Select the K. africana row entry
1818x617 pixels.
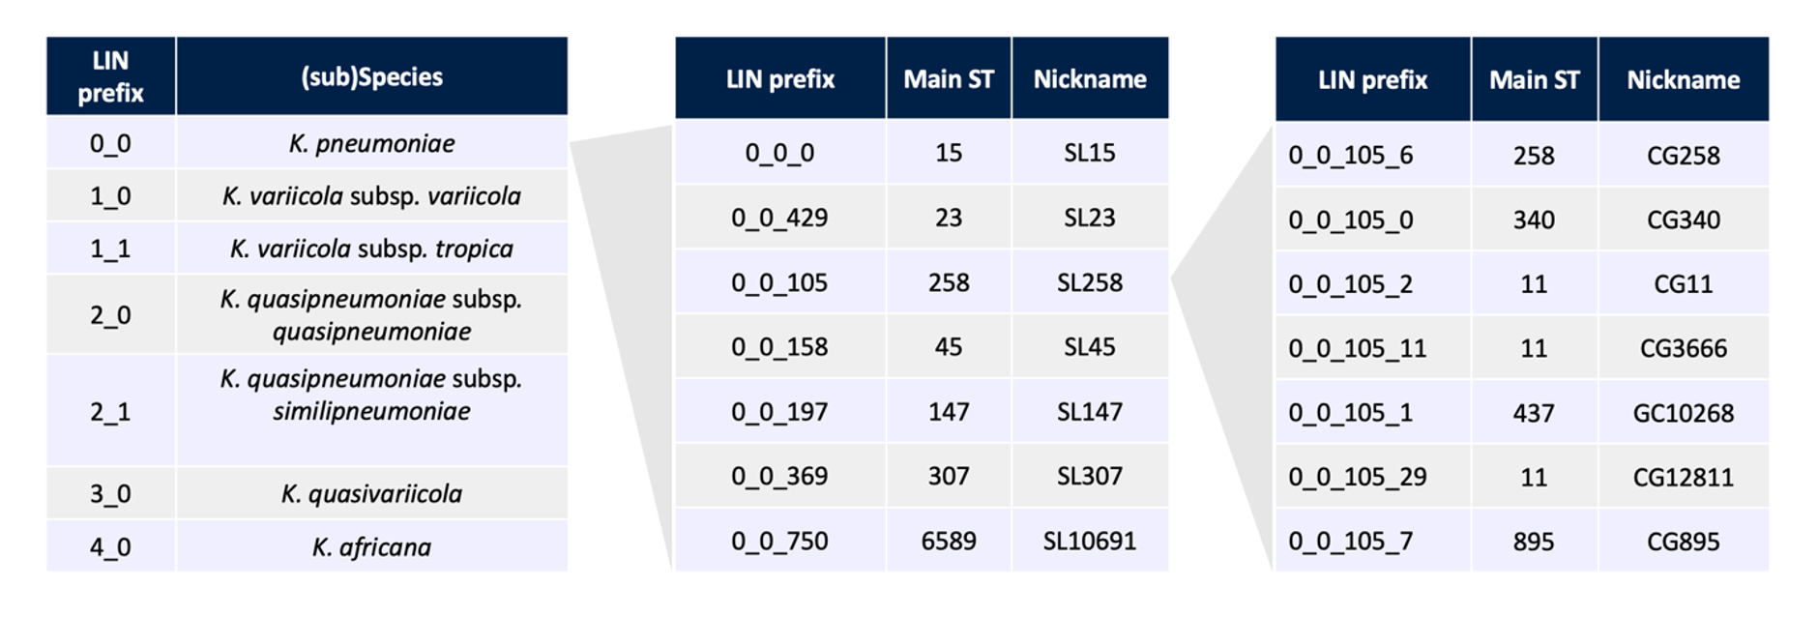tap(371, 547)
